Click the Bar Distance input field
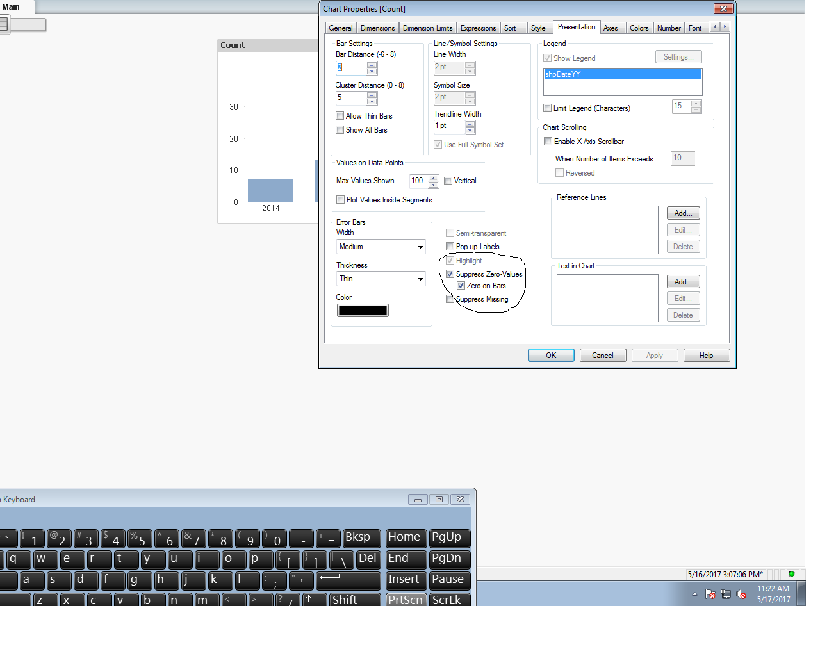Viewport: 820px width, 656px height. [x=351, y=68]
